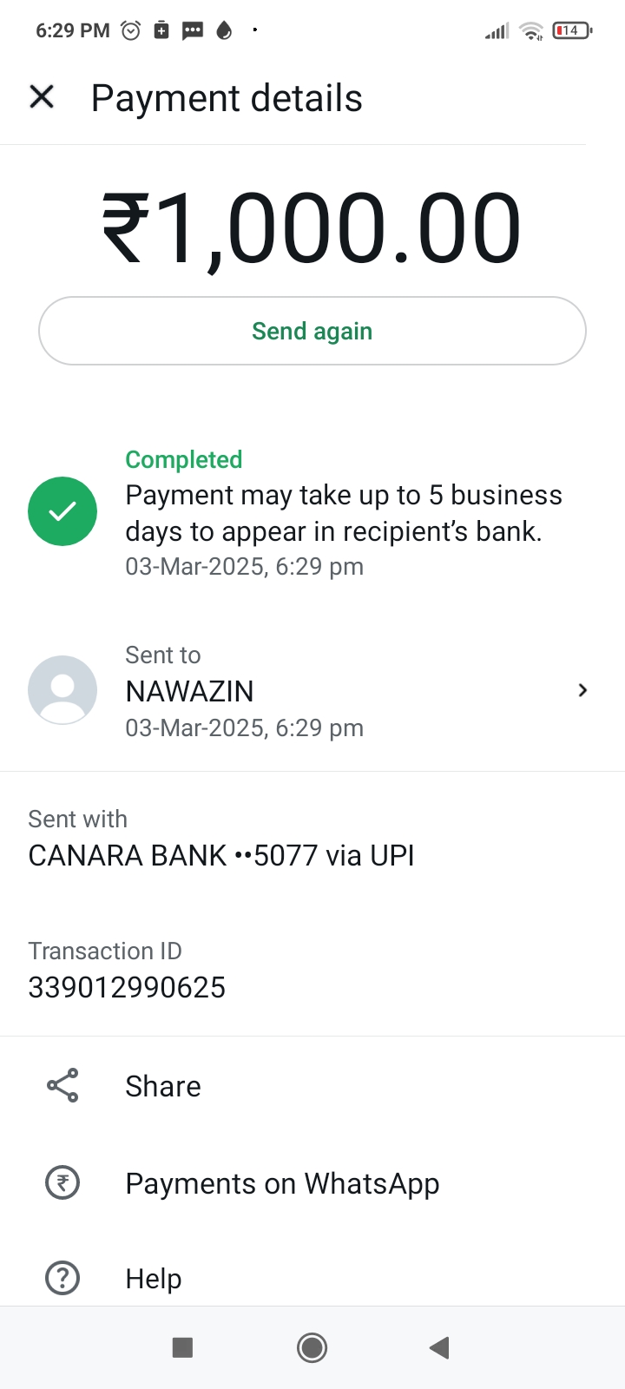Open NAWAZIN's profile avatar
The height and width of the screenshot is (1389, 625).
pos(62,690)
